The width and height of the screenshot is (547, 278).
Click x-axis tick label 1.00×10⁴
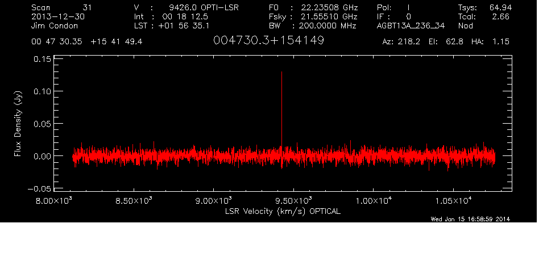pos(374,201)
